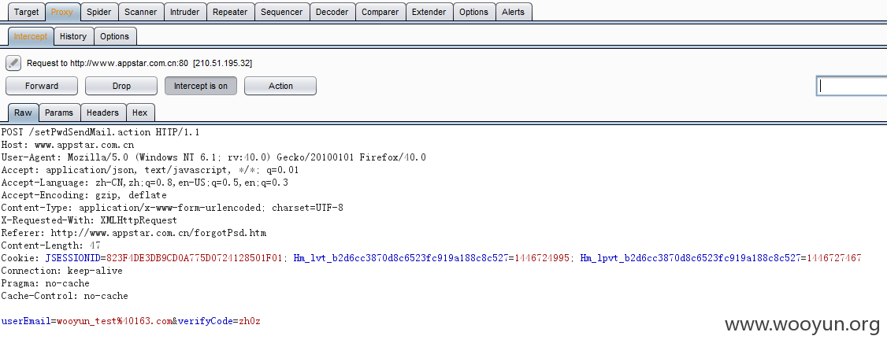Switch to the Params view

pyautogui.click(x=59, y=113)
